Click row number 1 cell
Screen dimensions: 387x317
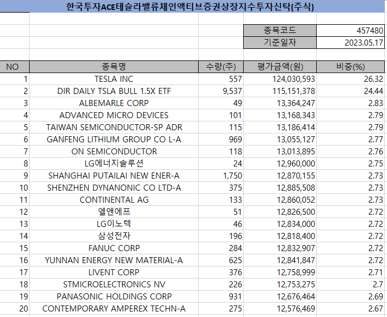coord(15,79)
